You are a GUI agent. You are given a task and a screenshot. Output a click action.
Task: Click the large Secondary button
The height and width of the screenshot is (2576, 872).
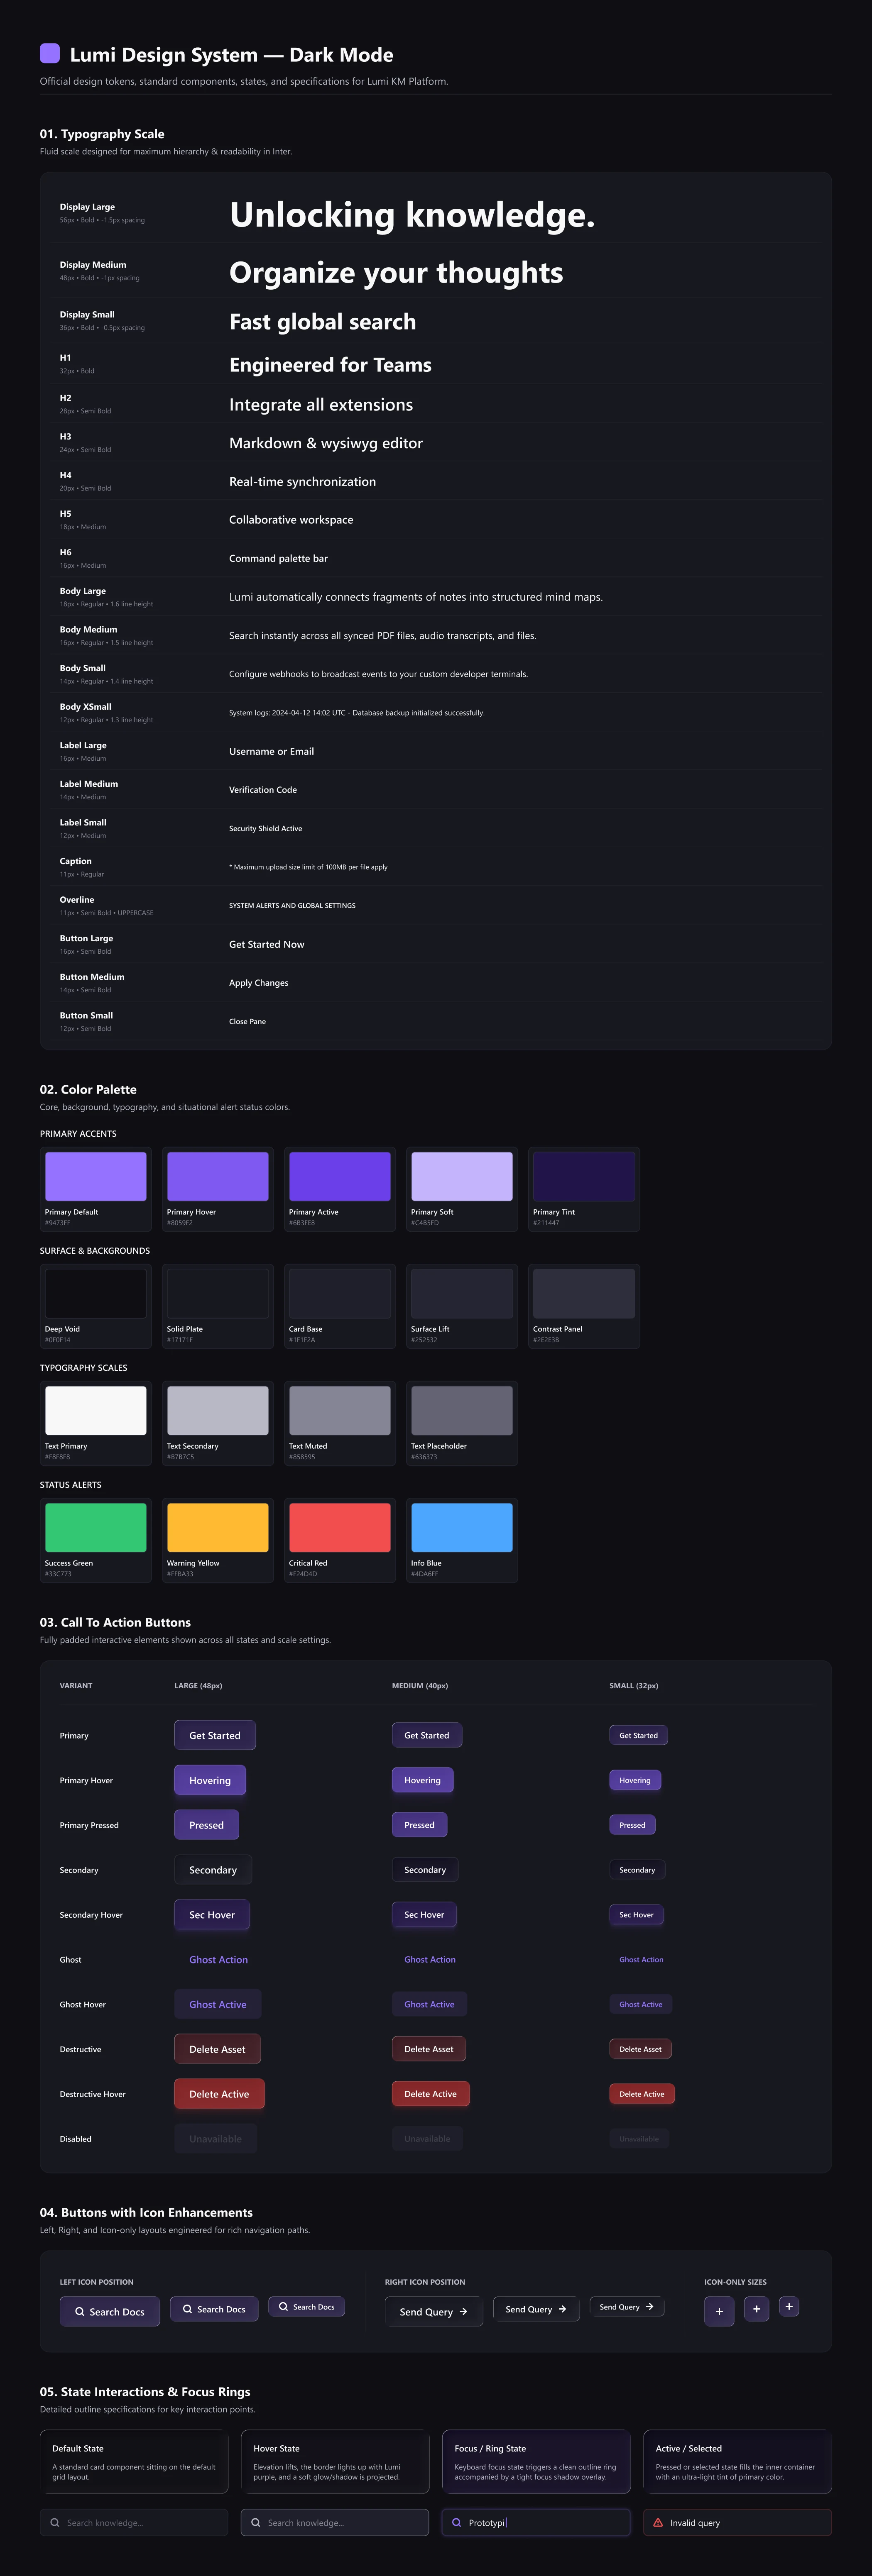click(213, 1870)
